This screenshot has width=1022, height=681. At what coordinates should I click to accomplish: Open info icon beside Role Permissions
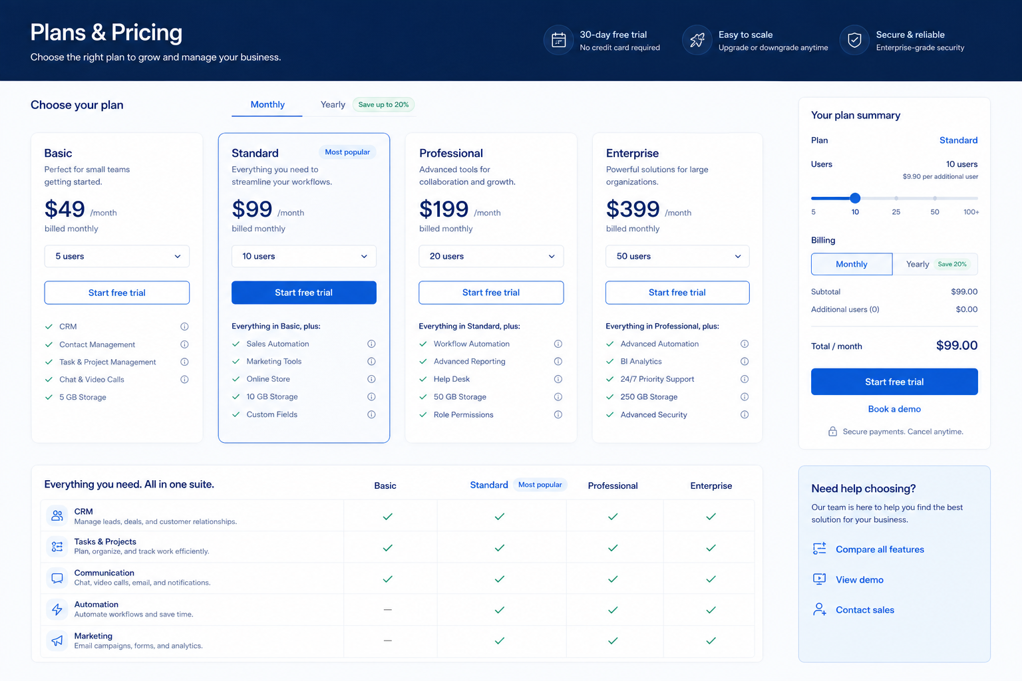(x=558, y=414)
